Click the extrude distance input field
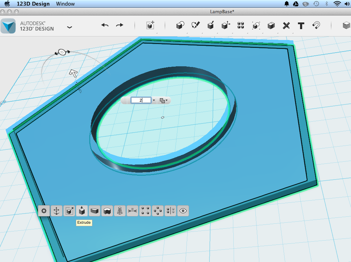This screenshot has width=351, height=262. point(141,100)
